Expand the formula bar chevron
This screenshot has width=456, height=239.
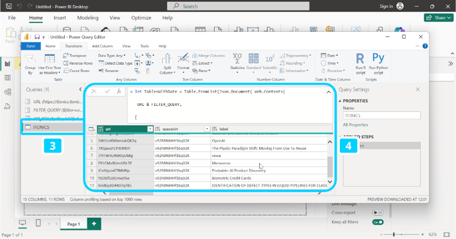pyautogui.click(x=329, y=92)
